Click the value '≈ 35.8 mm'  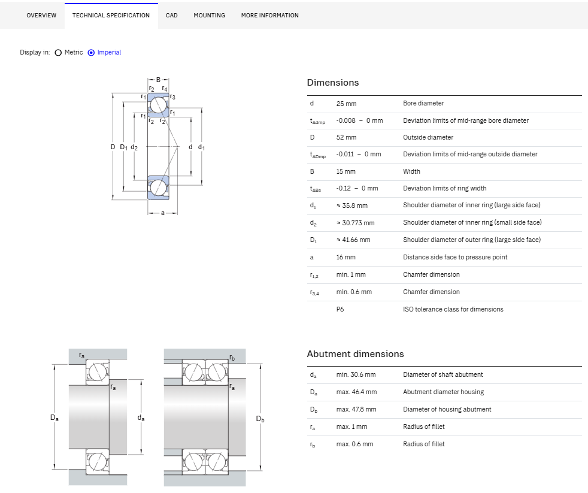click(x=352, y=205)
